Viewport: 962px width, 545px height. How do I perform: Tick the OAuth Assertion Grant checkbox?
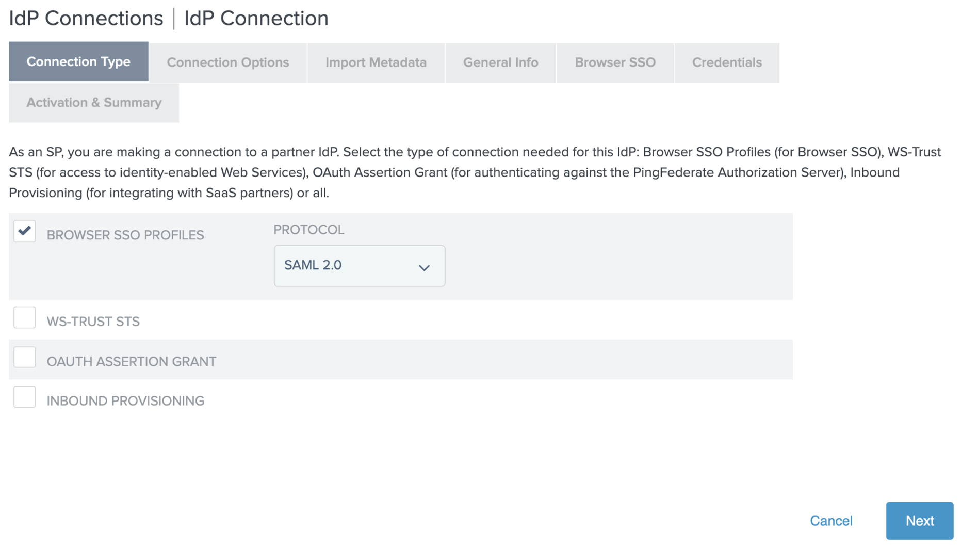(x=25, y=357)
